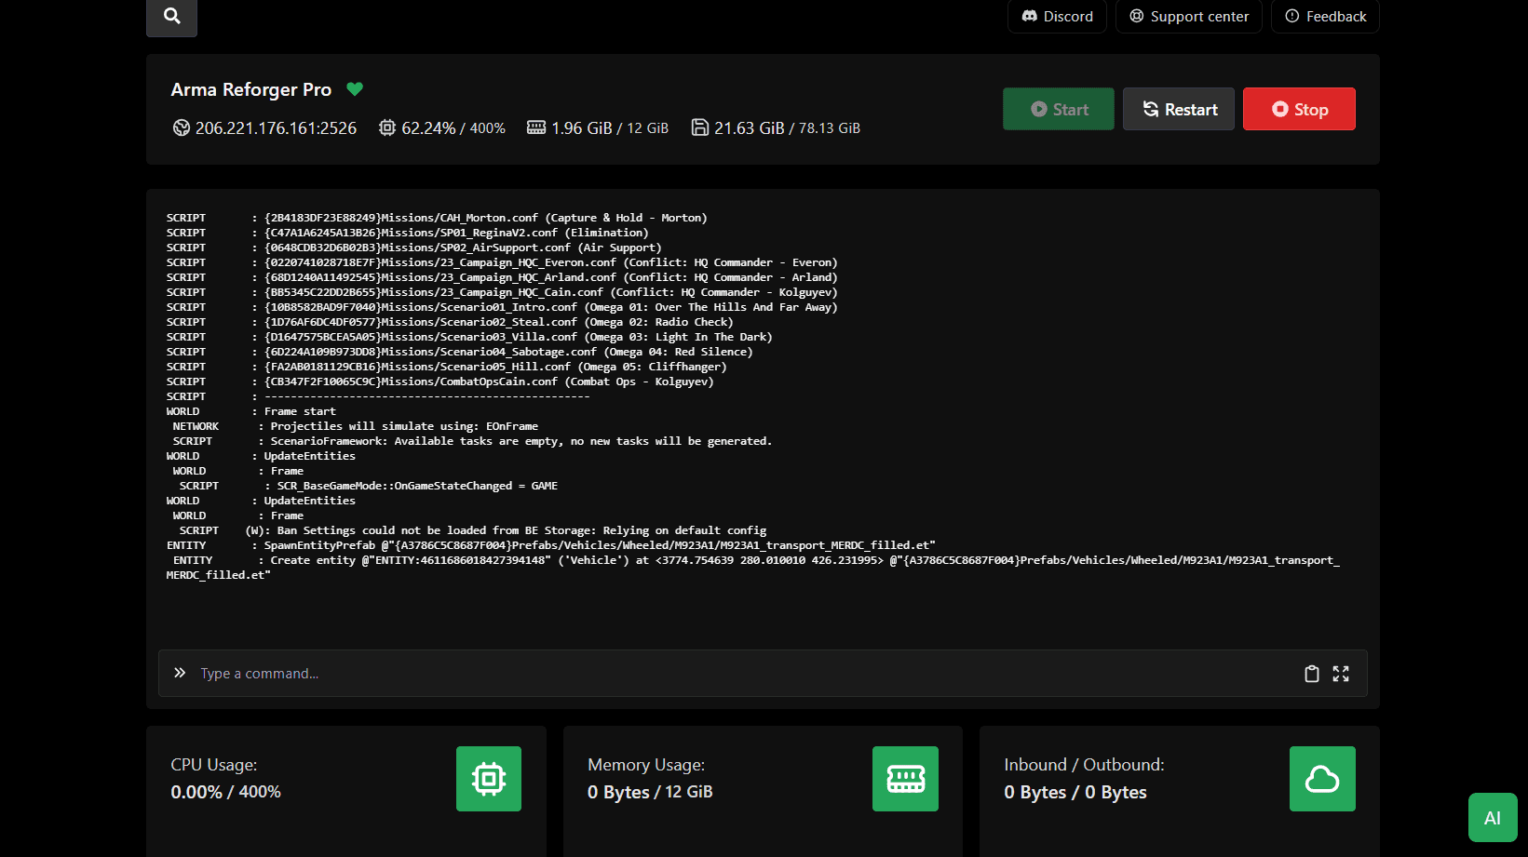The image size is (1528, 857).
Task: Click the Create entity log line
Action: tap(753, 568)
